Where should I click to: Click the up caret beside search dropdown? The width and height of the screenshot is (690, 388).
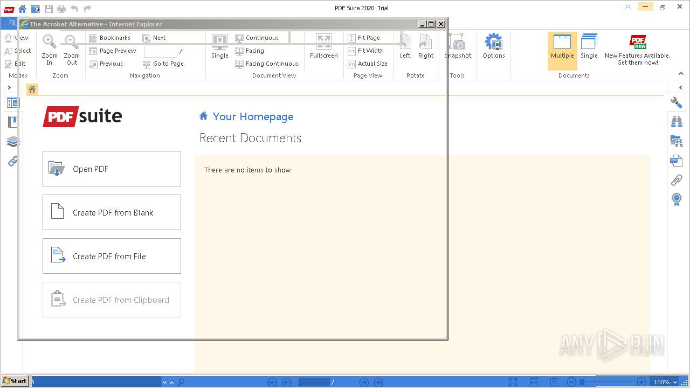pos(171,382)
